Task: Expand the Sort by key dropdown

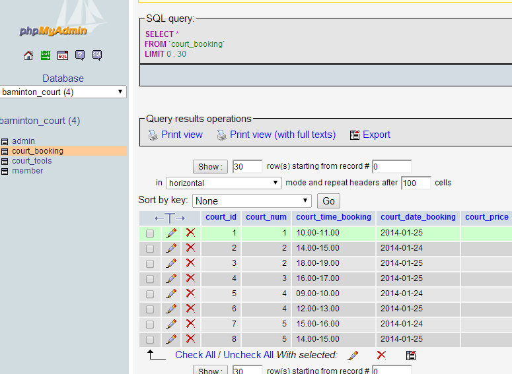Action: pos(252,201)
